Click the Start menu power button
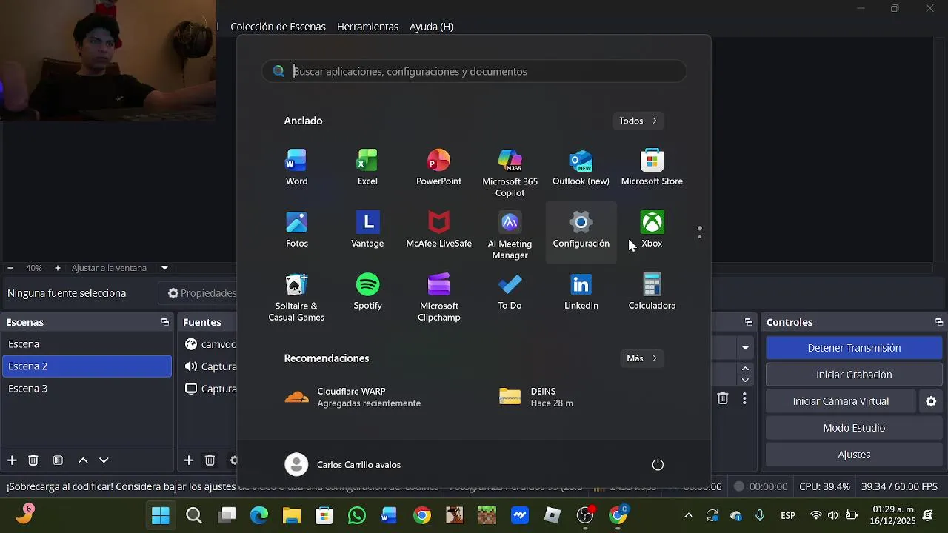 [658, 464]
